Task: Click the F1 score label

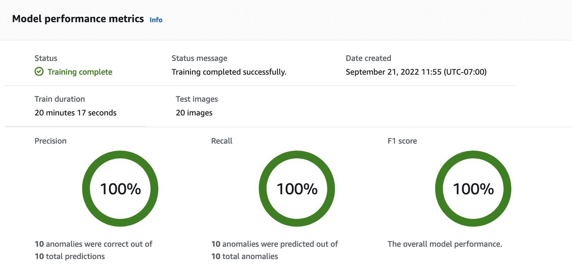Action: 402,141
